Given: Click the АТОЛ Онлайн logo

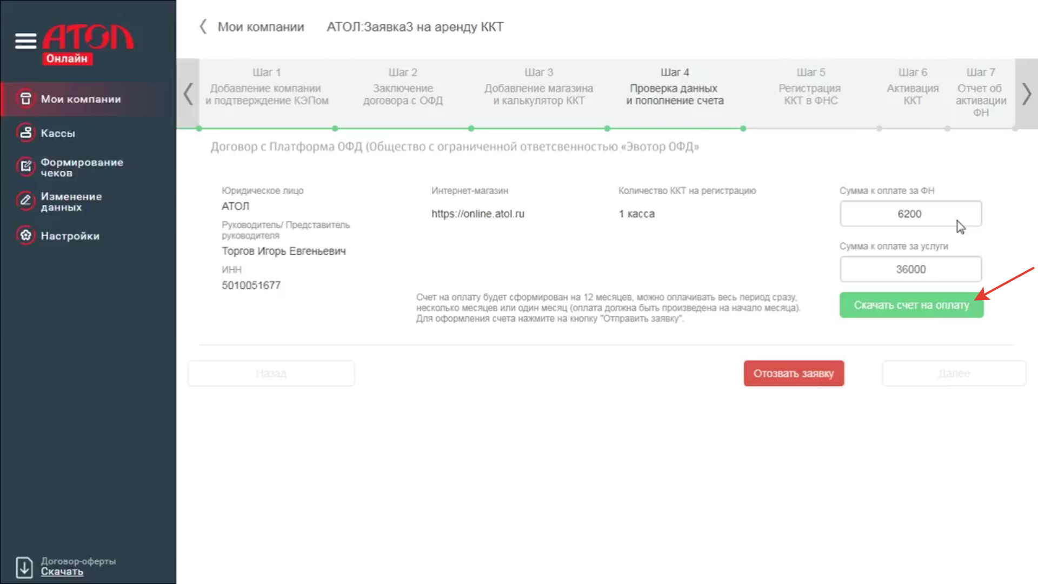Looking at the screenshot, I should tap(88, 44).
